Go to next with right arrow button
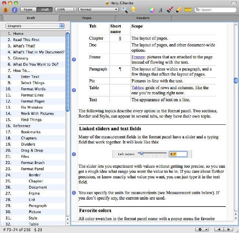 (x=228, y=229)
